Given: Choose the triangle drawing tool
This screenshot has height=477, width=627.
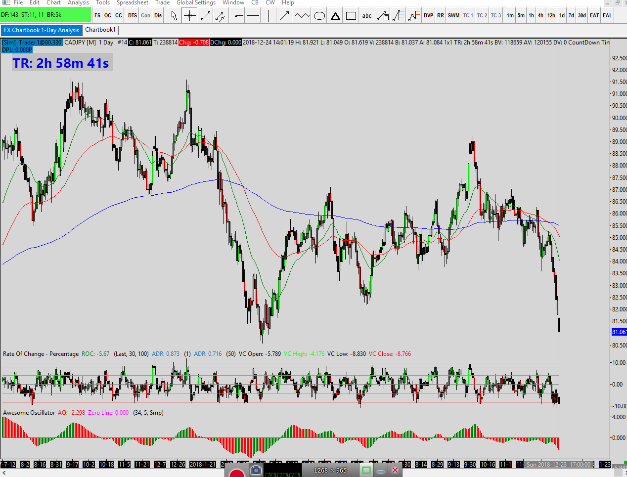Looking at the screenshot, I should (x=335, y=16).
